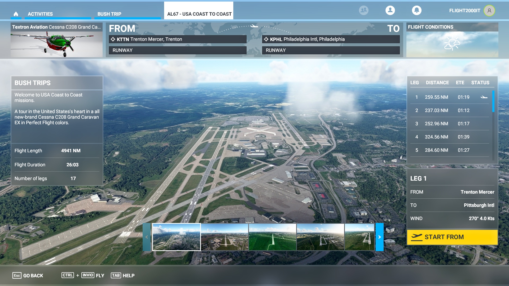The width and height of the screenshot is (509, 286).
Task: Select the AL67 - USA Coast to Coast tab
Action: click(199, 11)
